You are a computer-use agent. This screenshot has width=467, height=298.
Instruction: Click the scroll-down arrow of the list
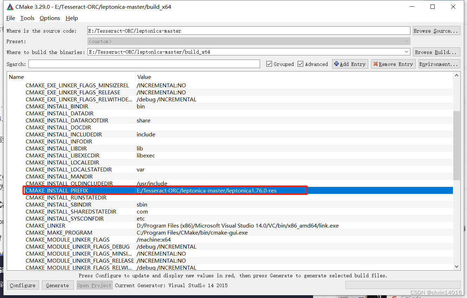(x=456, y=266)
